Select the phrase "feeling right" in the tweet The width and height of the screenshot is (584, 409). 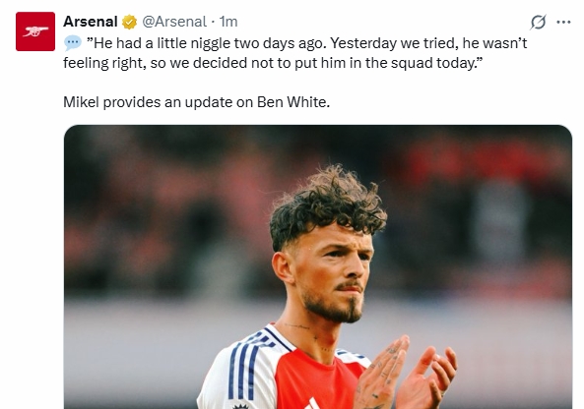104,63
